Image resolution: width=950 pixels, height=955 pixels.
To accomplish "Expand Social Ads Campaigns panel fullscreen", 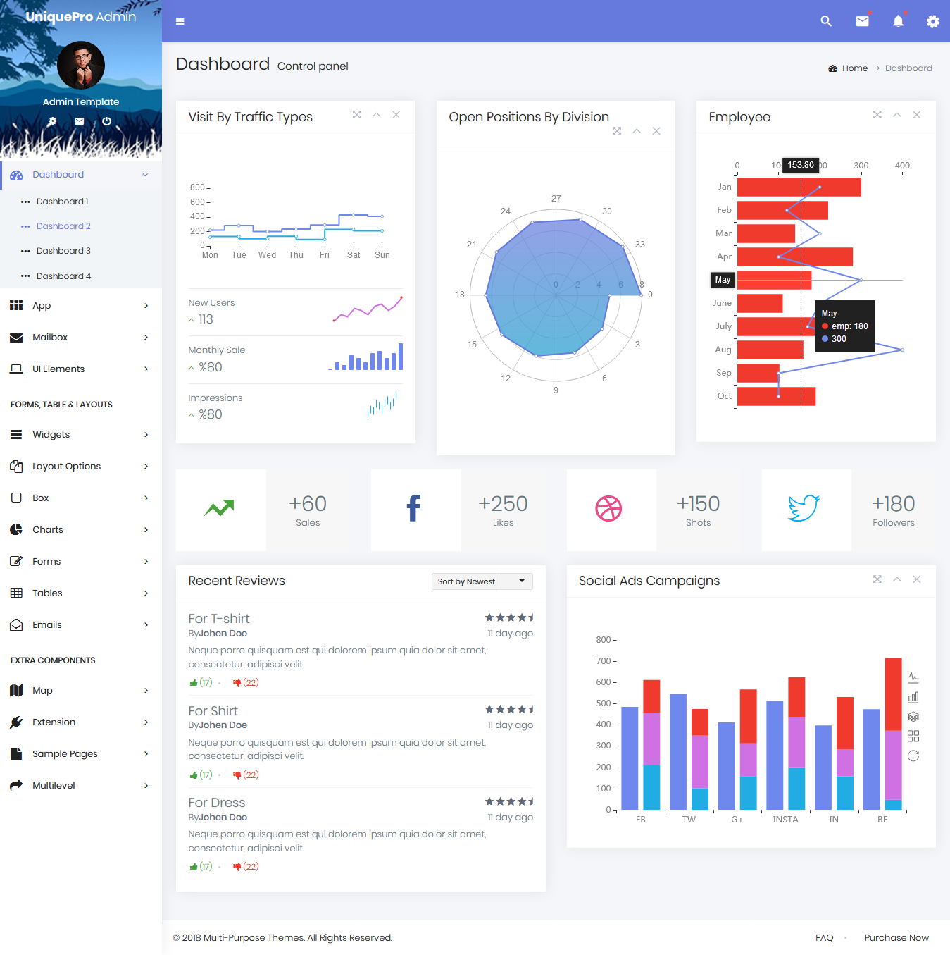I will click(x=877, y=579).
